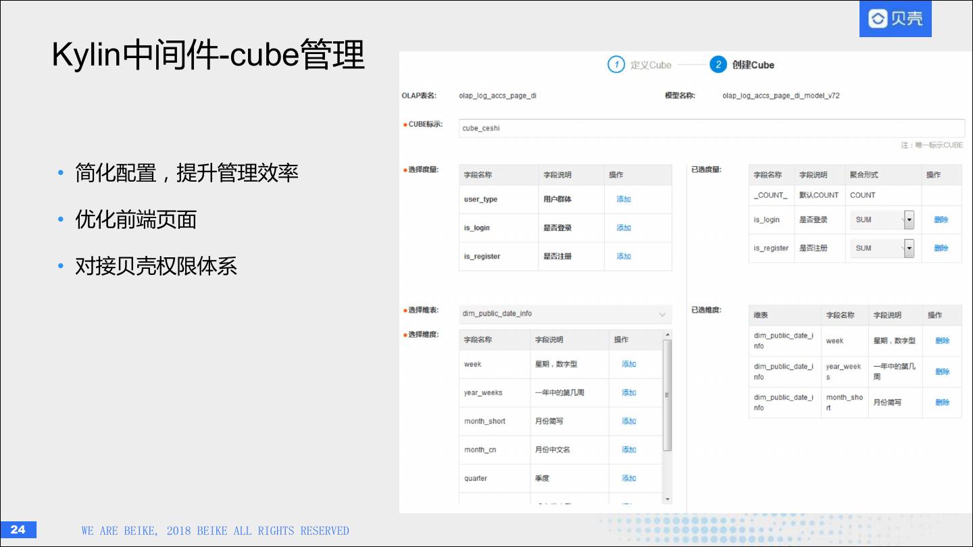Delete the selected month_short dimension via 删除
Image resolution: width=973 pixels, height=547 pixels.
coord(943,402)
